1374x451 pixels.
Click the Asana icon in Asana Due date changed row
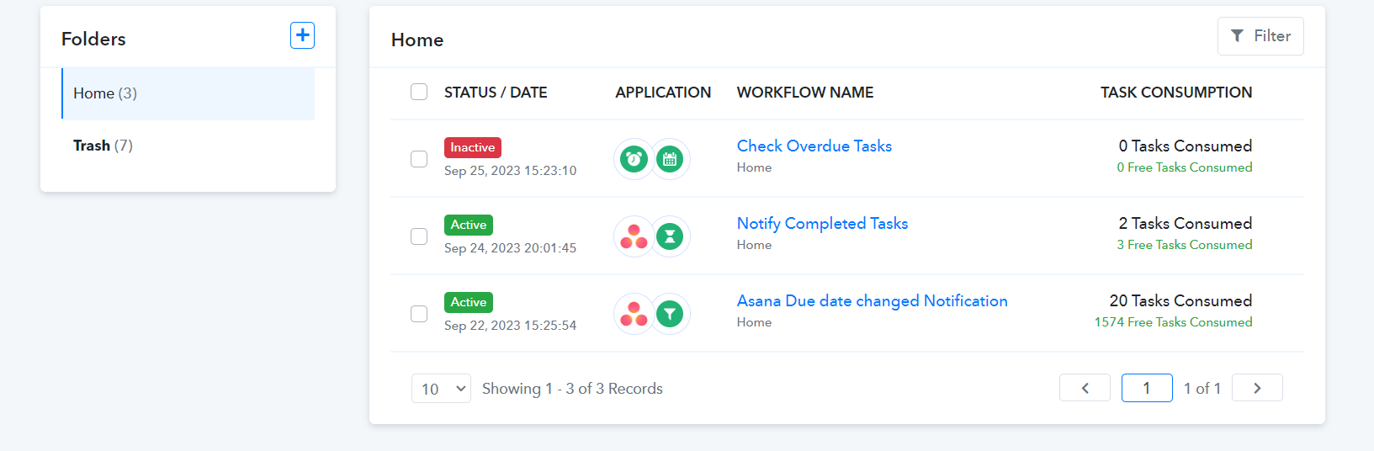(x=634, y=314)
